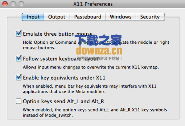Click the 'Emulate three button mouse' label
This screenshot has height=126, width=185.
point(58,34)
